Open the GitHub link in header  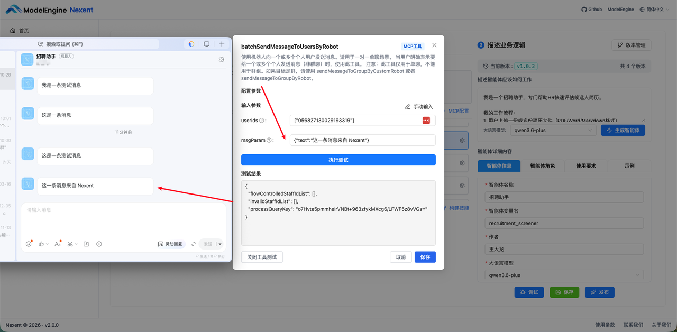591,10
